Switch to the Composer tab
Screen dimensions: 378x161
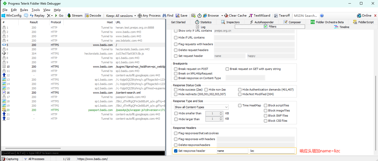point(292,22)
